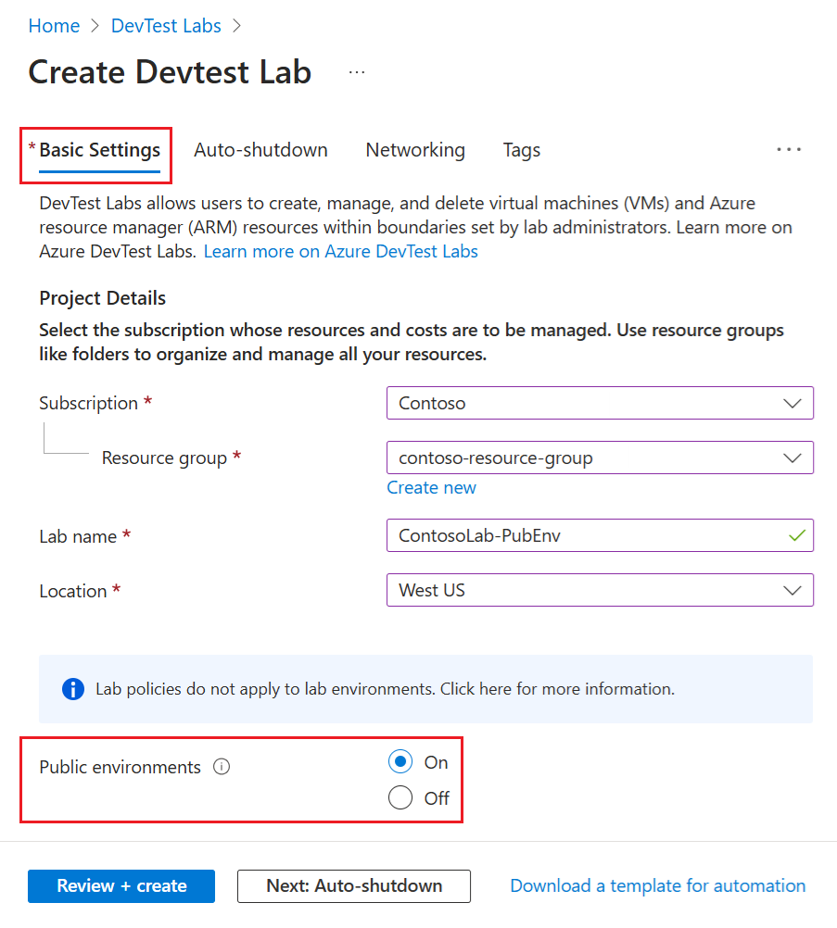Open the Resource group dropdown
The height and width of the screenshot is (928, 837).
tap(600, 458)
